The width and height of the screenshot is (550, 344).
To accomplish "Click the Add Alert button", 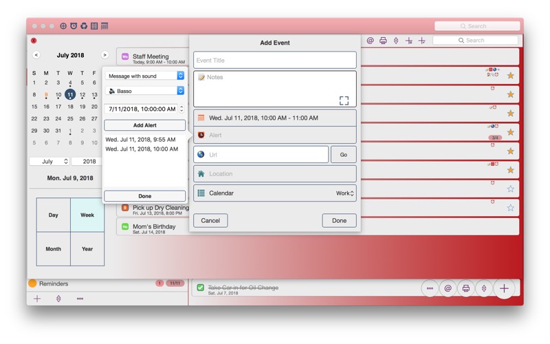I will click(144, 125).
